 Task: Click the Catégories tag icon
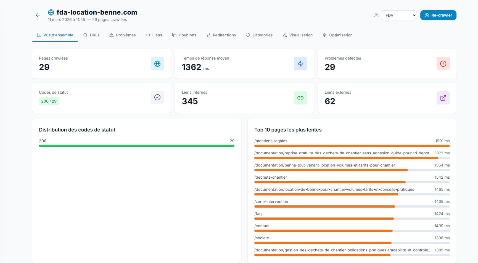coord(247,35)
